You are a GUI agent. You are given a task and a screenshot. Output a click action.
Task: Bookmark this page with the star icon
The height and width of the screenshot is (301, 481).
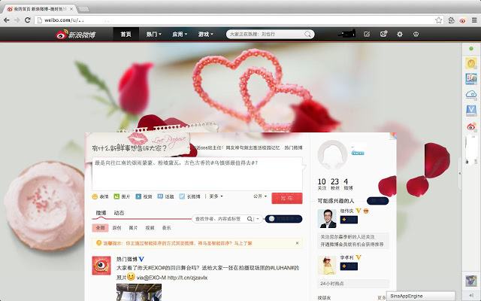click(439, 20)
